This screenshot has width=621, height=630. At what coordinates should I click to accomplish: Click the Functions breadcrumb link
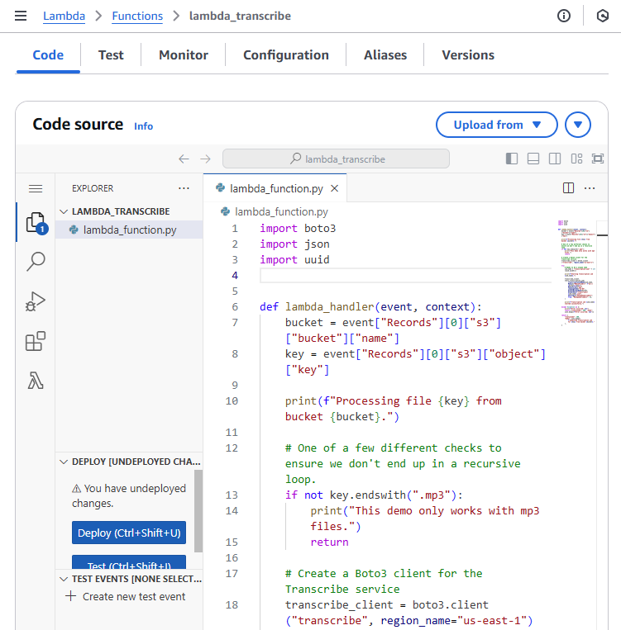pos(137,16)
